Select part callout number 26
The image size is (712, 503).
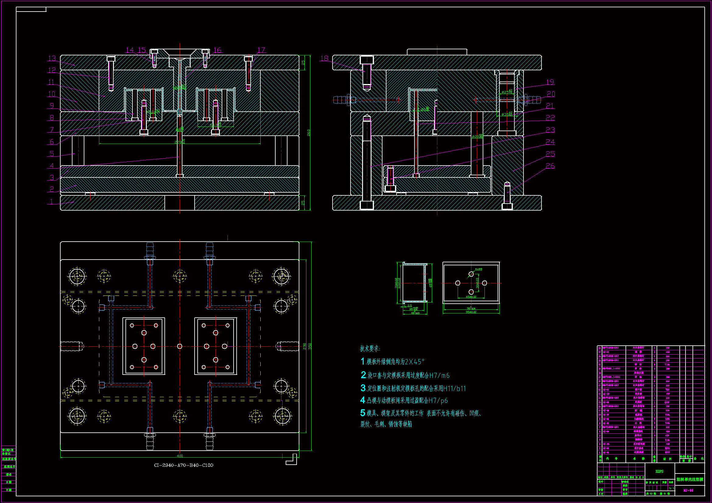[550, 166]
